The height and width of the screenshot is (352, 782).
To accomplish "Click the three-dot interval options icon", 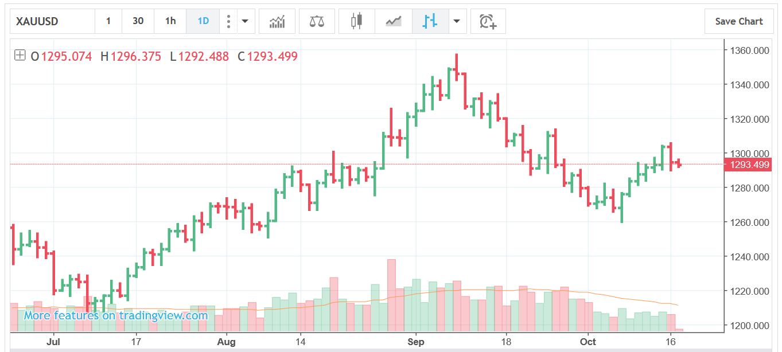I will tap(228, 22).
